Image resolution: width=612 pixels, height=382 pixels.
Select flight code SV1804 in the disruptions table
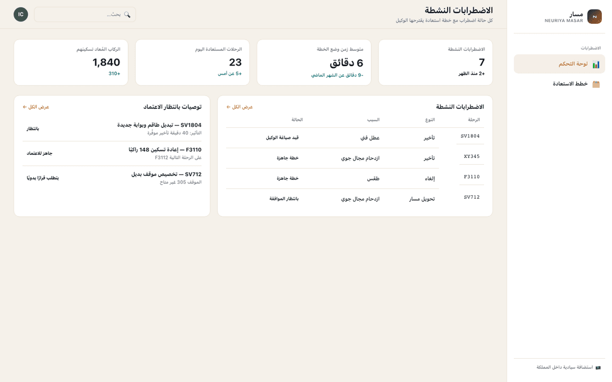click(x=470, y=136)
